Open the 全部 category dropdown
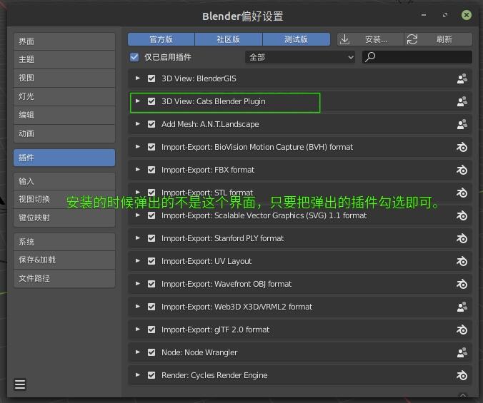Screen dimensions: 483x403 tap(300, 57)
